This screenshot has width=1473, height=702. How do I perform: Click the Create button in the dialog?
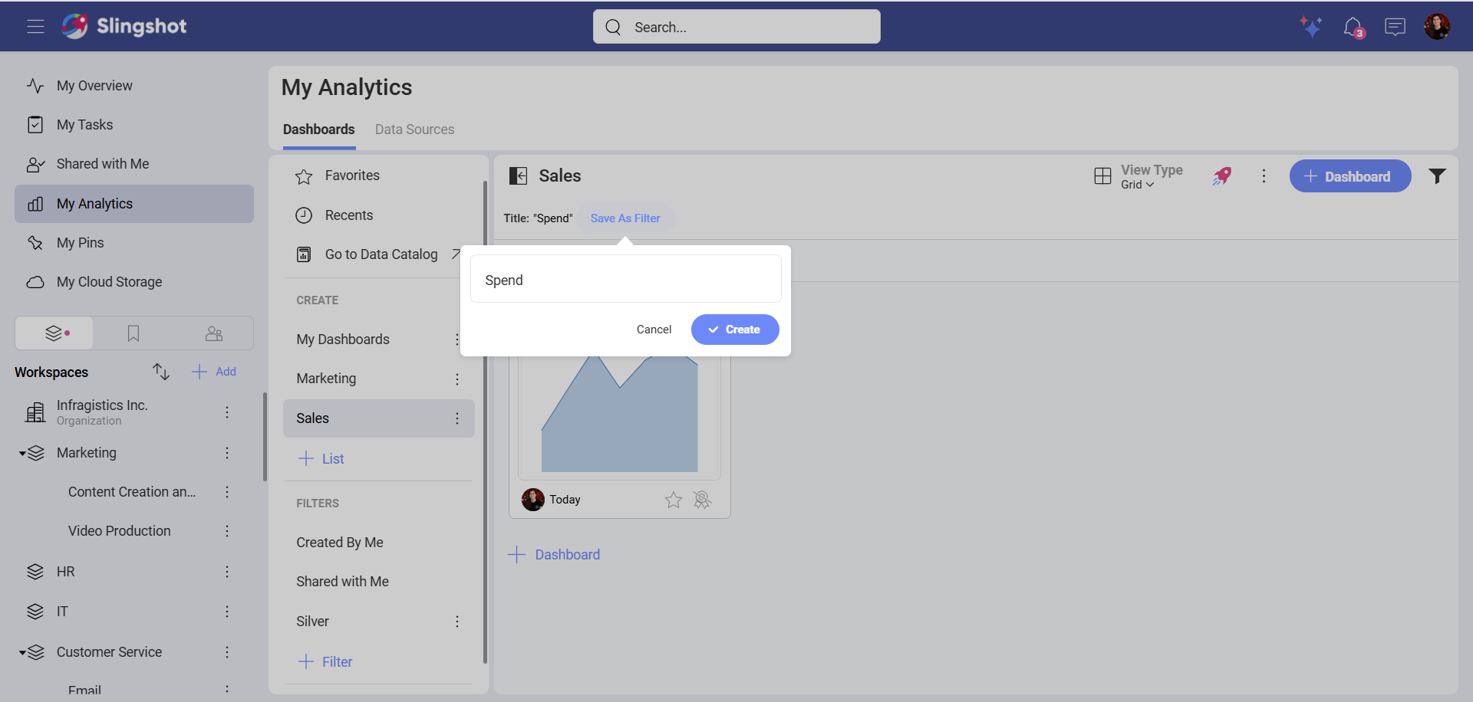[x=734, y=330]
